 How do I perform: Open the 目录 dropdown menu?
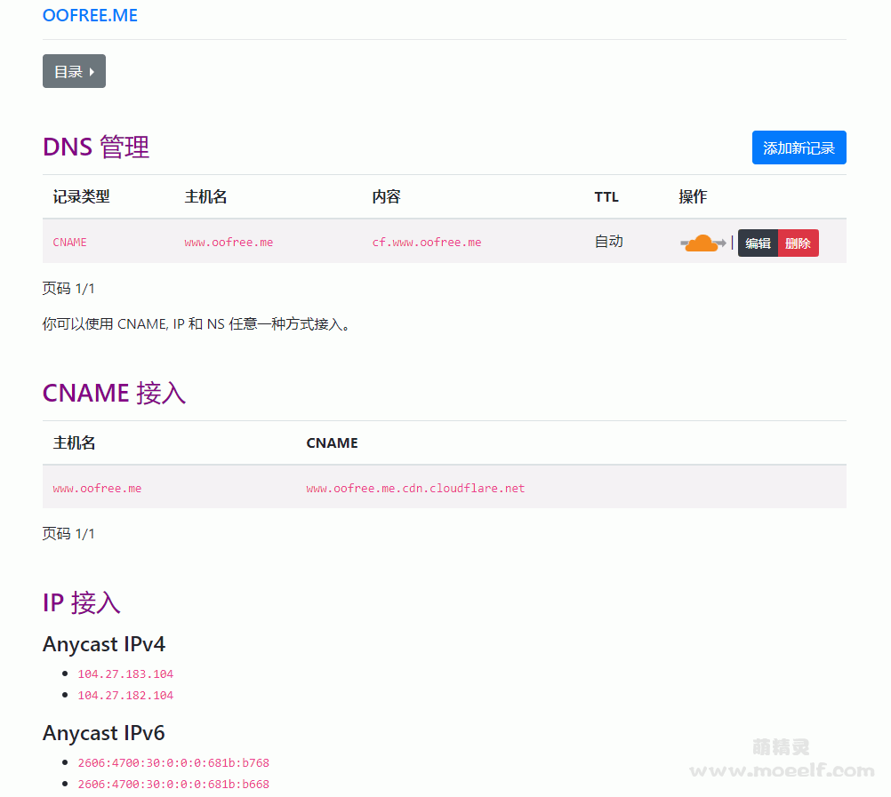[x=74, y=71]
